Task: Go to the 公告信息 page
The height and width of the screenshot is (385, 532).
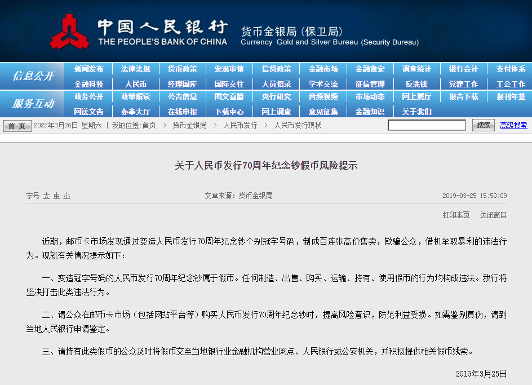Action: (x=182, y=96)
